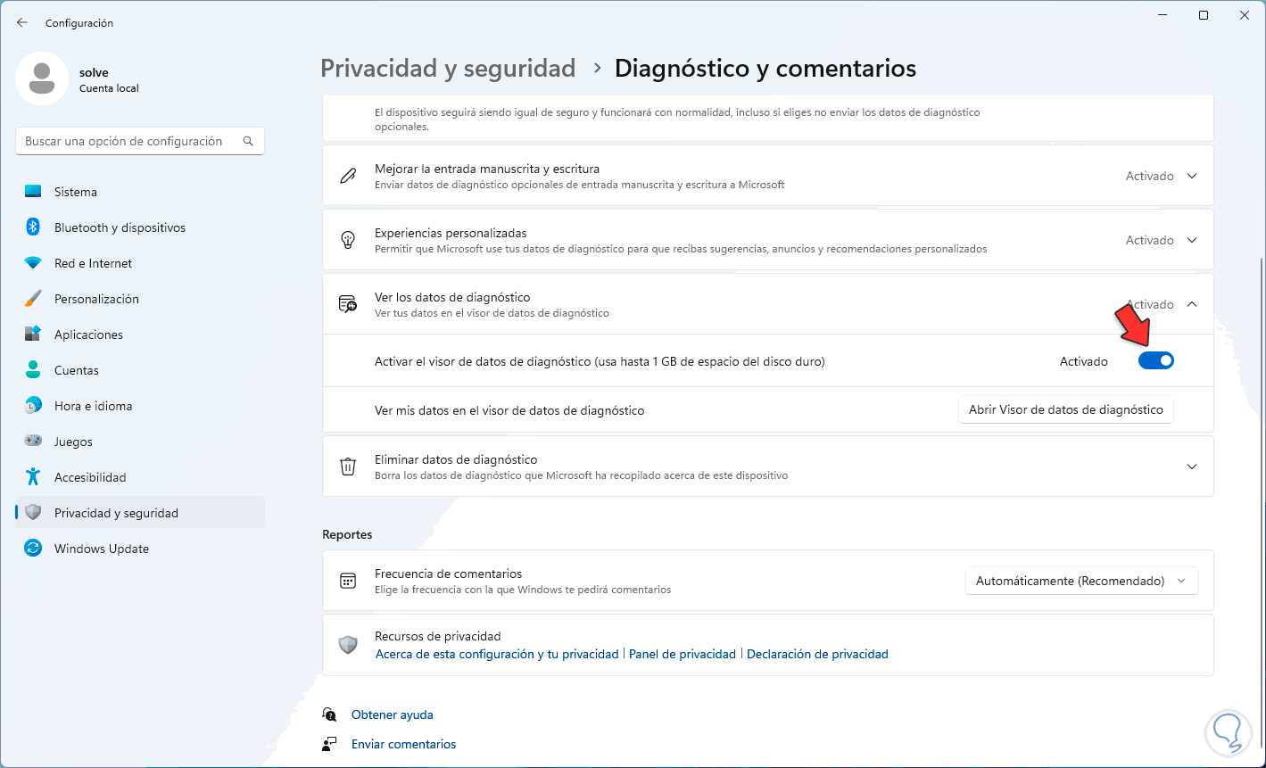The height and width of the screenshot is (768, 1266).
Task: Click the Bluetooth icon in sidebar
Action: click(x=33, y=227)
